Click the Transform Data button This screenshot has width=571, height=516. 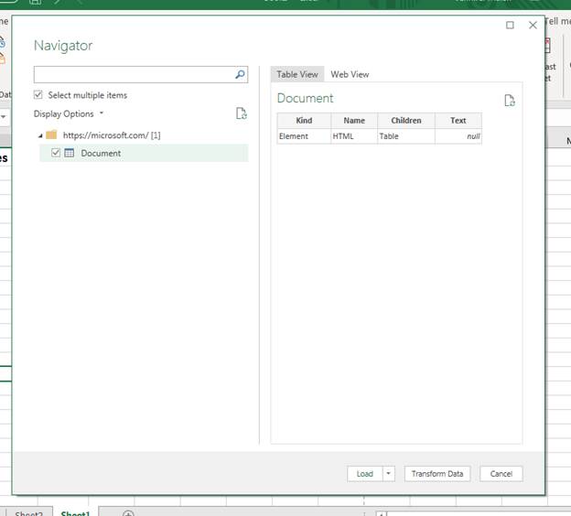coord(437,474)
